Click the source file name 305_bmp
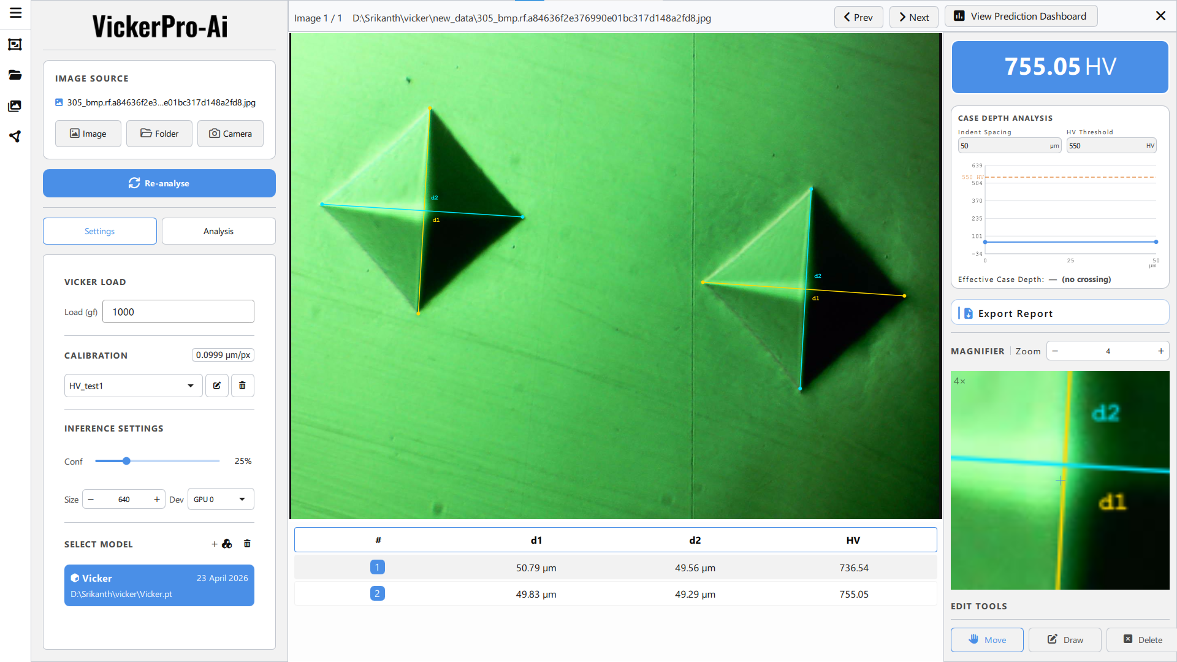This screenshot has width=1177, height=662. click(161, 102)
